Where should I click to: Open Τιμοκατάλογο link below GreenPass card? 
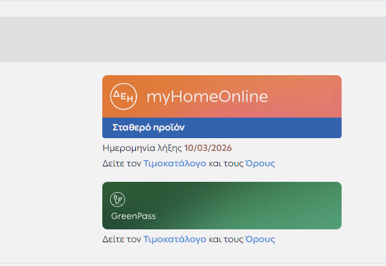tap(175, 239)
